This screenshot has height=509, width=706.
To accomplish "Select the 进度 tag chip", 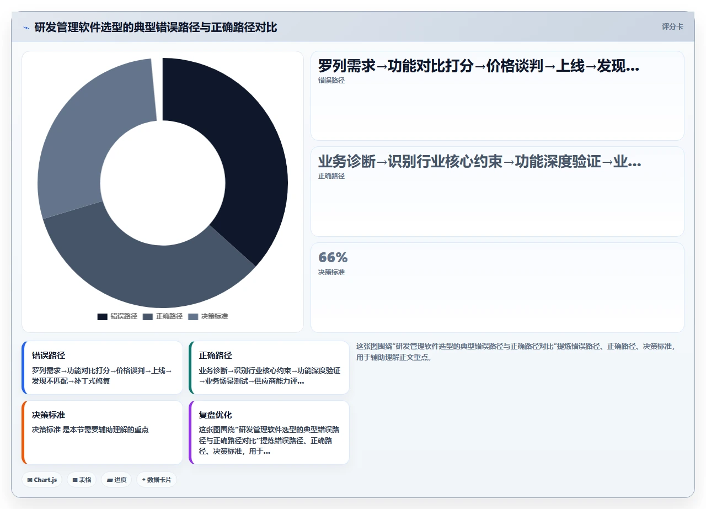I will click(116, 480).
